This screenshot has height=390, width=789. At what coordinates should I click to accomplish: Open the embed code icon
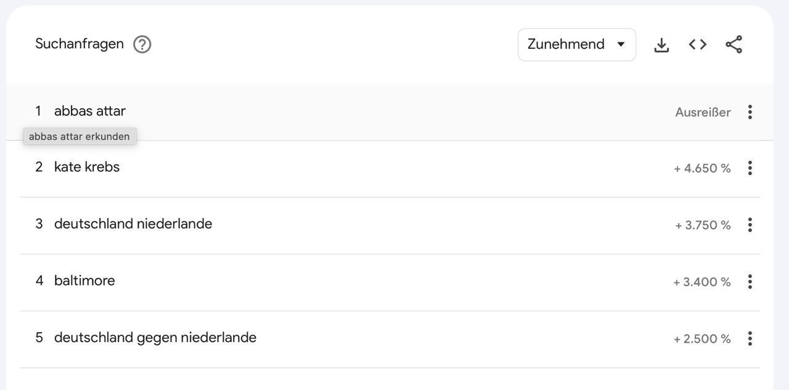[698, 44]
